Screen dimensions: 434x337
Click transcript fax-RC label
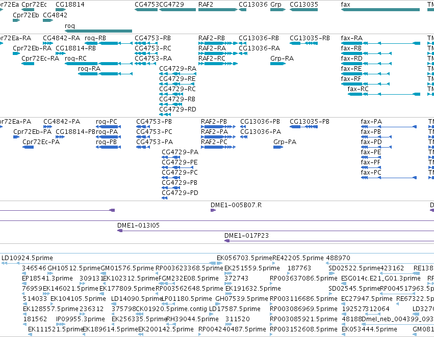(x=358, y=89)
